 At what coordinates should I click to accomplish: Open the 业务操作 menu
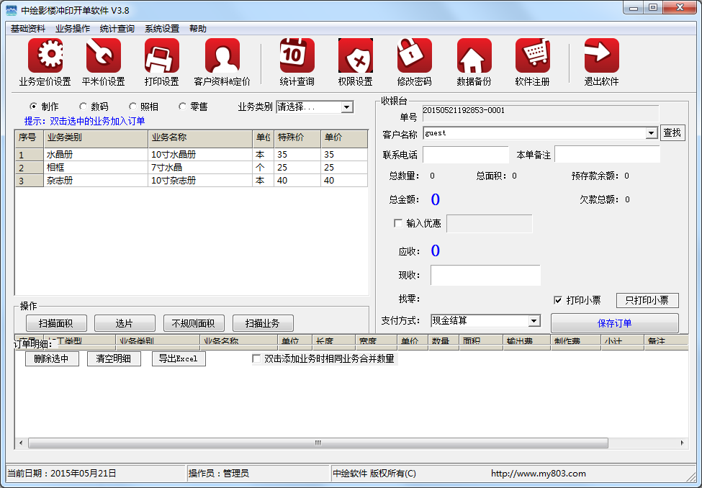pos(73,29)
